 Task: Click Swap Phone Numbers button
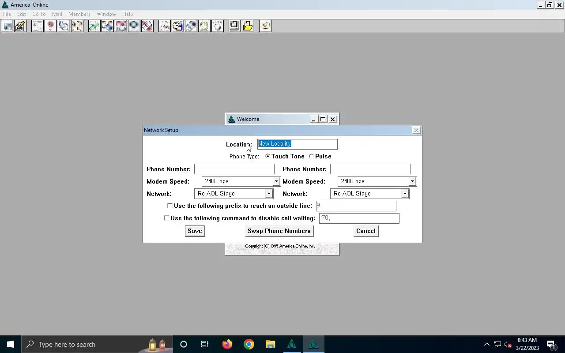279,231
